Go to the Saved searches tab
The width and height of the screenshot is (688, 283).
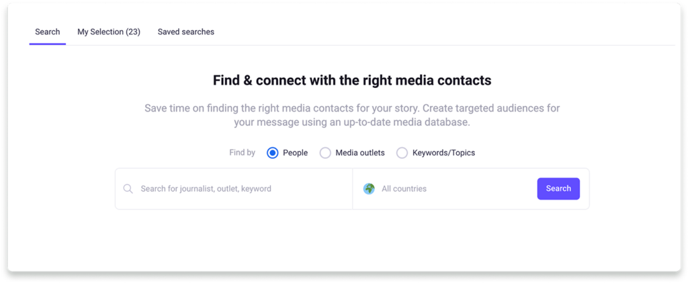coord(185,32)
